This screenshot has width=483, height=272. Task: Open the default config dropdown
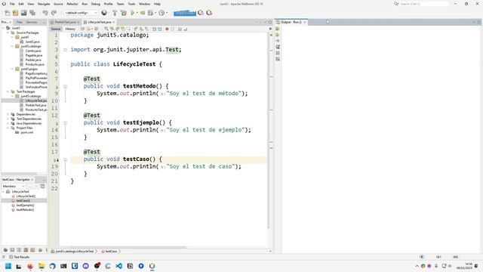coord(81,13)
